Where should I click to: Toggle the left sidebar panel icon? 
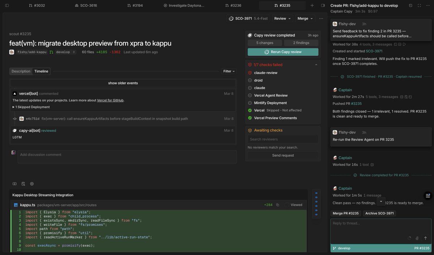tap(7, 5)
